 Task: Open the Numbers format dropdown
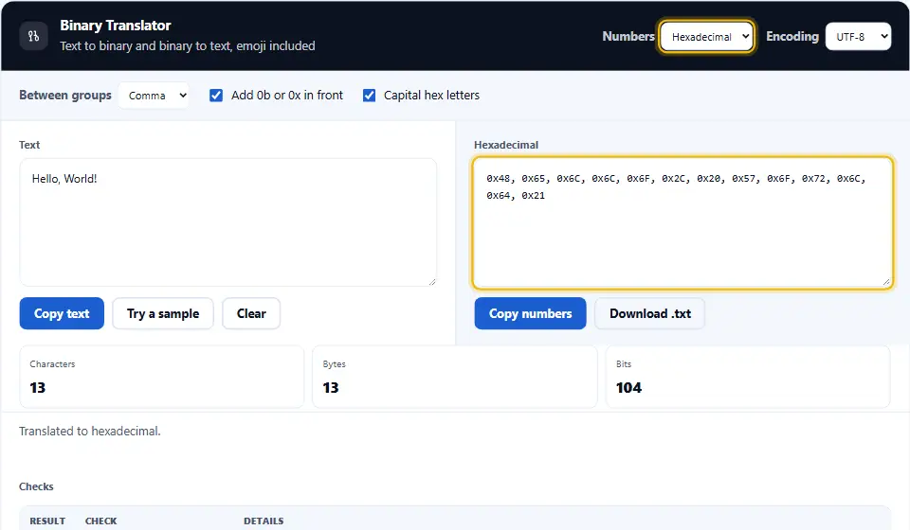click(706, 37)
